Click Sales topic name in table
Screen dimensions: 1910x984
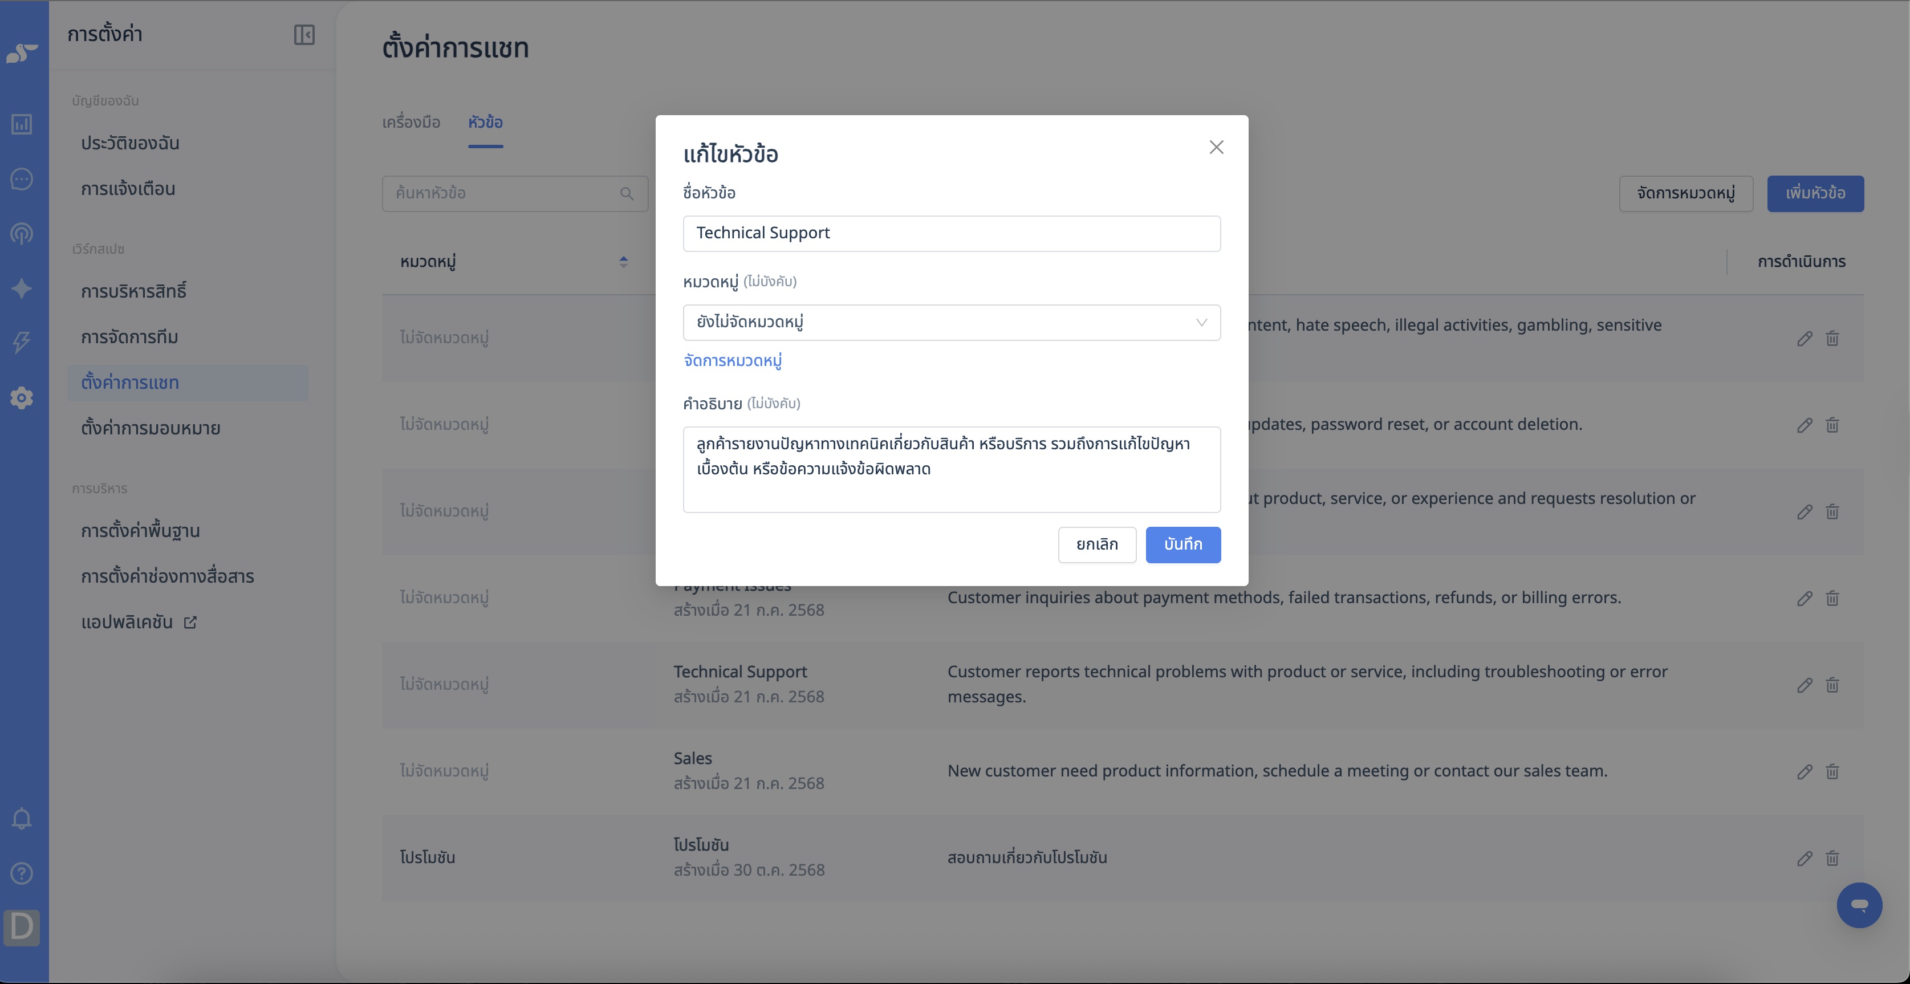point(693,759)
